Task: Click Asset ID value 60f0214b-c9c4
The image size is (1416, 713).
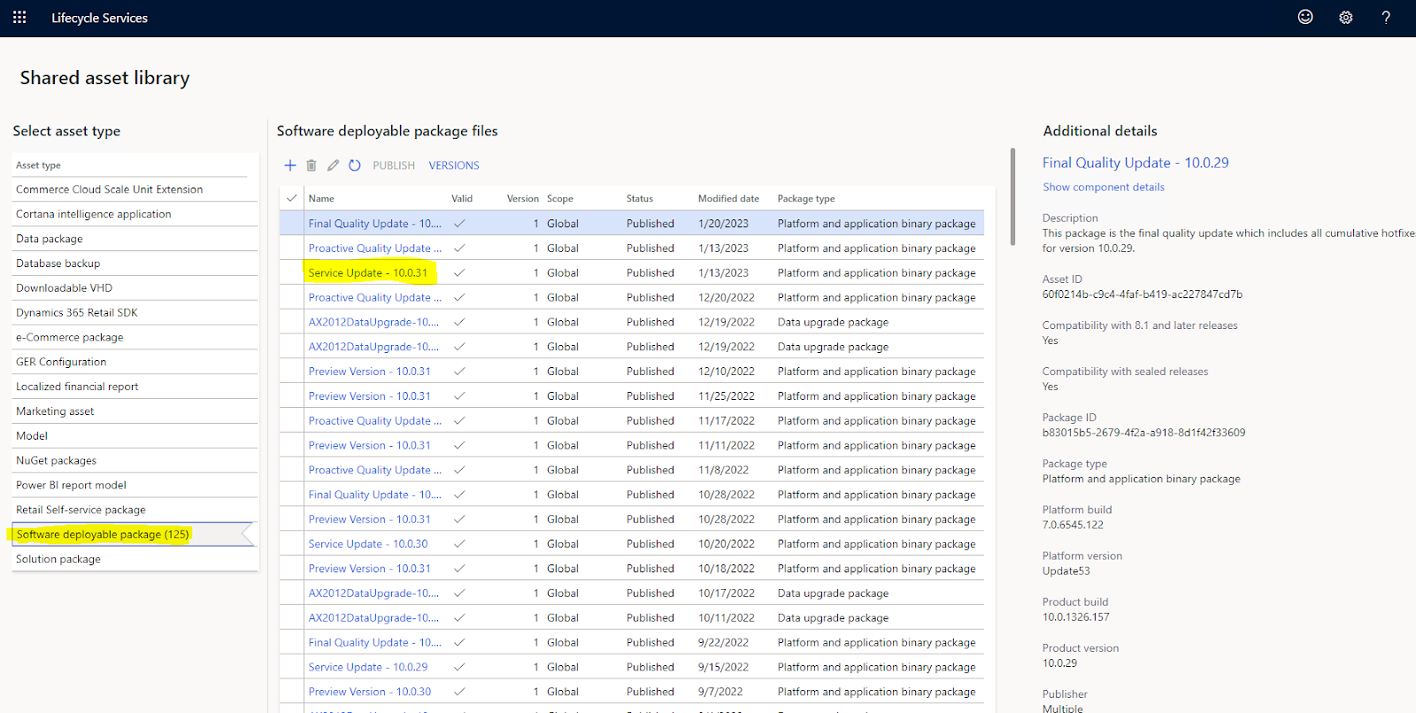Action: pos(1143,295)
